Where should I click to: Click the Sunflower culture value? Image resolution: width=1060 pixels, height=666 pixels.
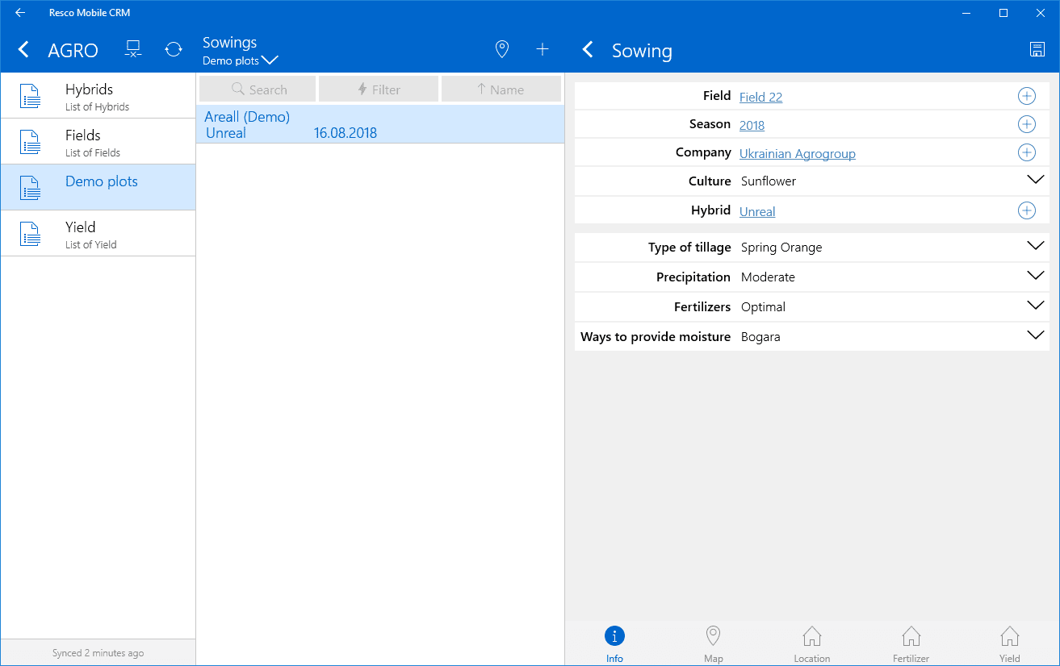pyautogui.click(x=769, y=181)
